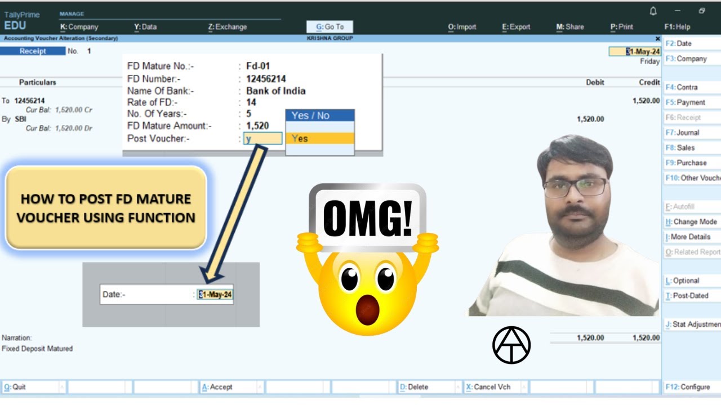Click F3: Company in the right panel
The width and height of the screenshot is (721, 405).
click(692, 58)
